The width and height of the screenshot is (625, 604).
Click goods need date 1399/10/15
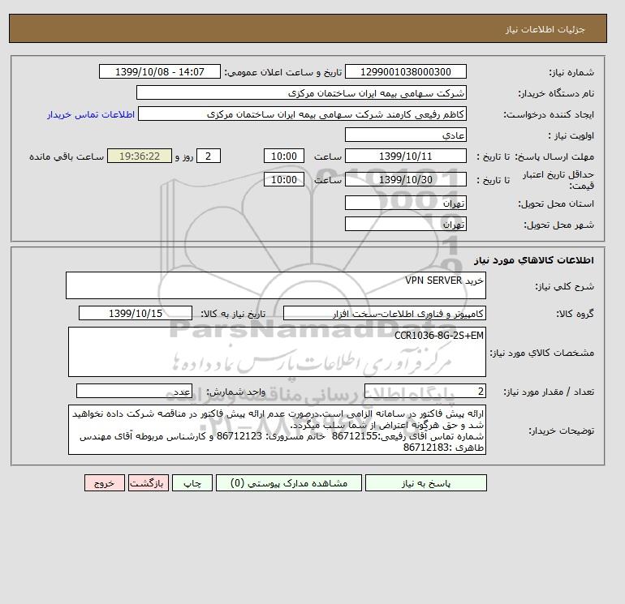136,313
